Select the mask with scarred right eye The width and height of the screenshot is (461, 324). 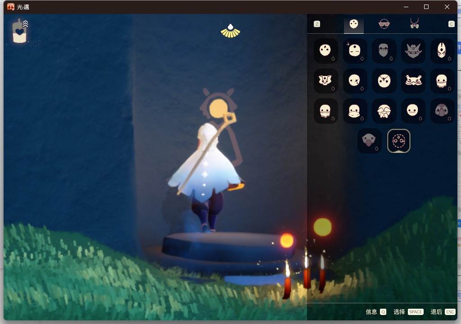coord(355,81)
